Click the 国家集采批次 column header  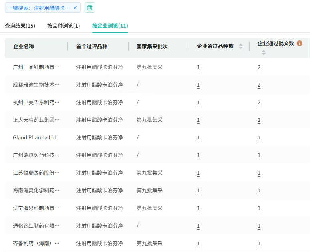152,46
